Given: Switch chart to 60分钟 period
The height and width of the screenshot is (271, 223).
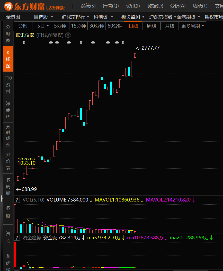Looking at the screenshot, I should point(115,26).
